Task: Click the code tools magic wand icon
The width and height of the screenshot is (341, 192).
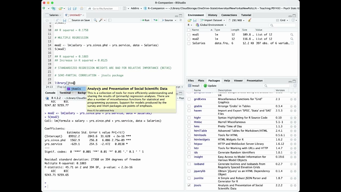Action: [101, 20]
